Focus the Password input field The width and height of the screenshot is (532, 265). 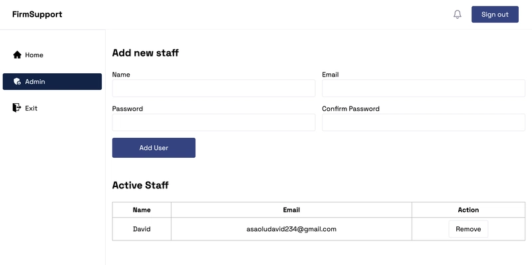coord(213,123)
